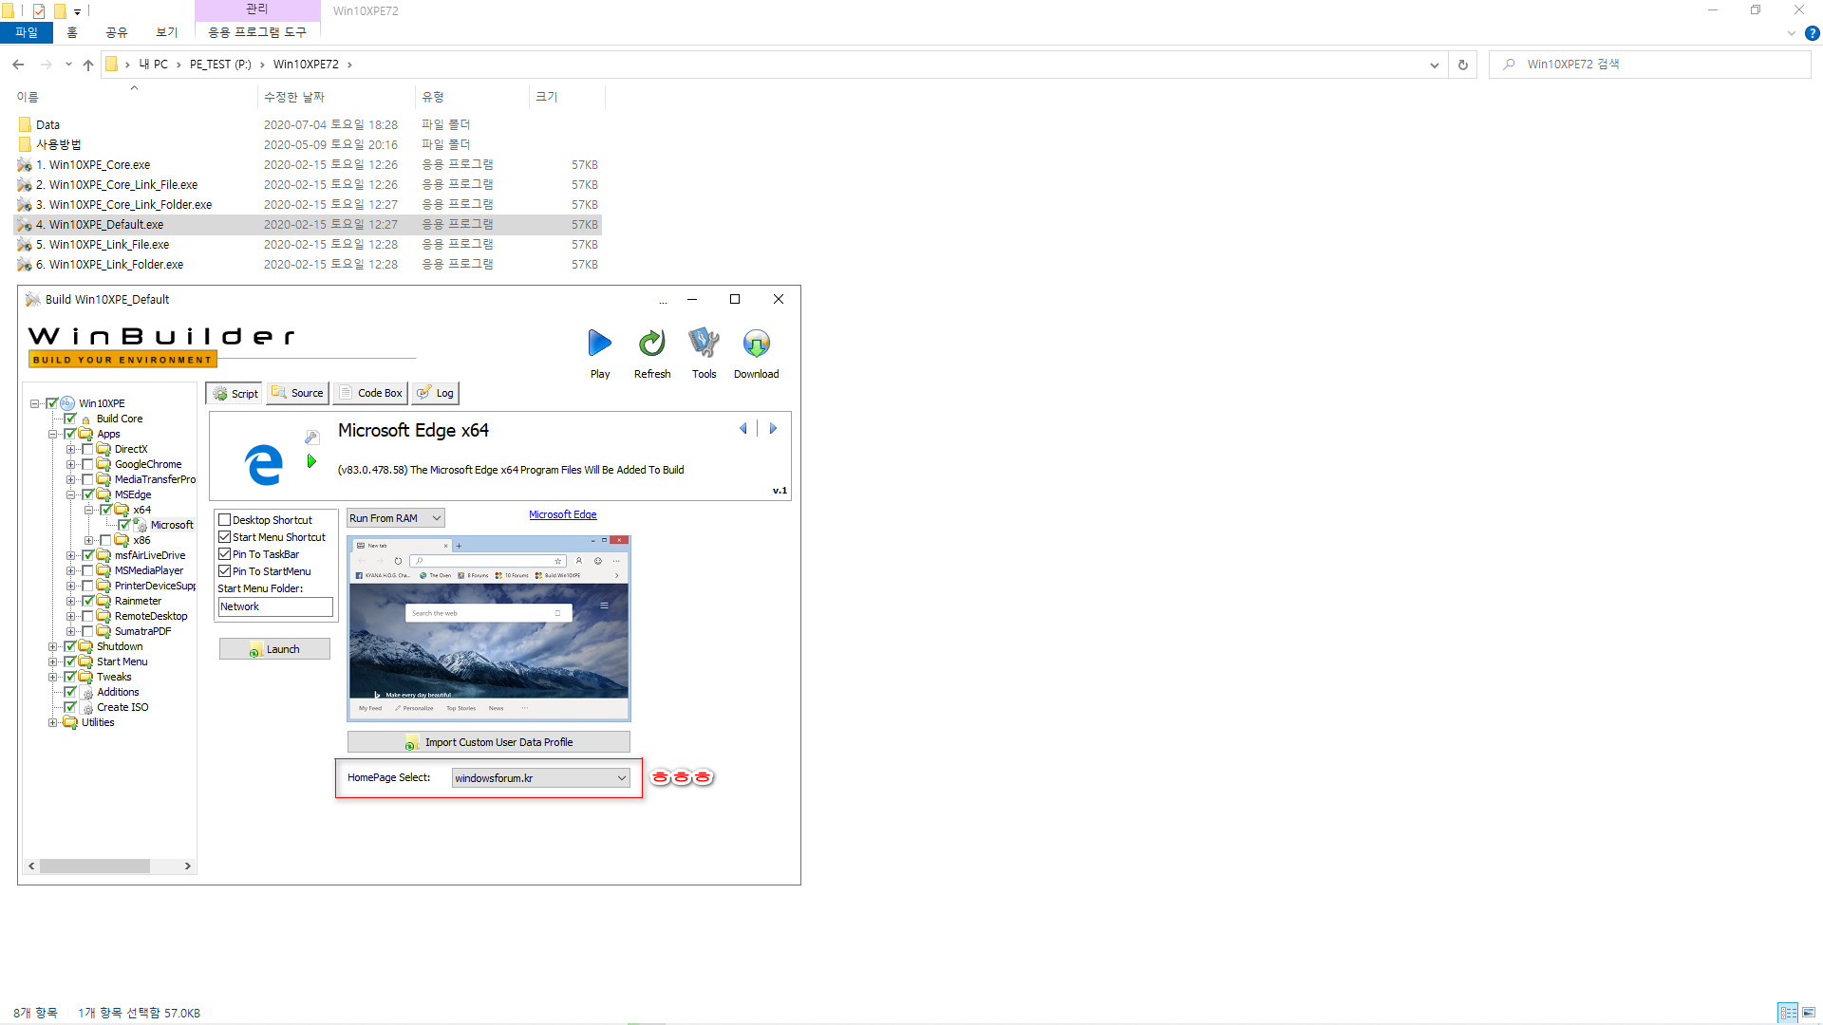Screen dimensions: 1823x1025
Task: Click the Win10XPE72 search box
Action: [x=1650, y=65]
